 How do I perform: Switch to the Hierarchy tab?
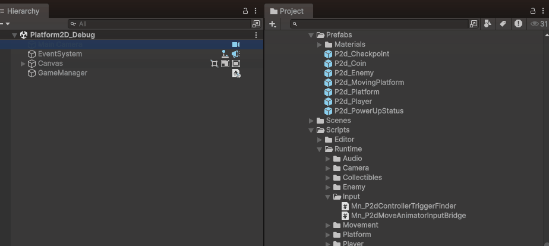23,11
